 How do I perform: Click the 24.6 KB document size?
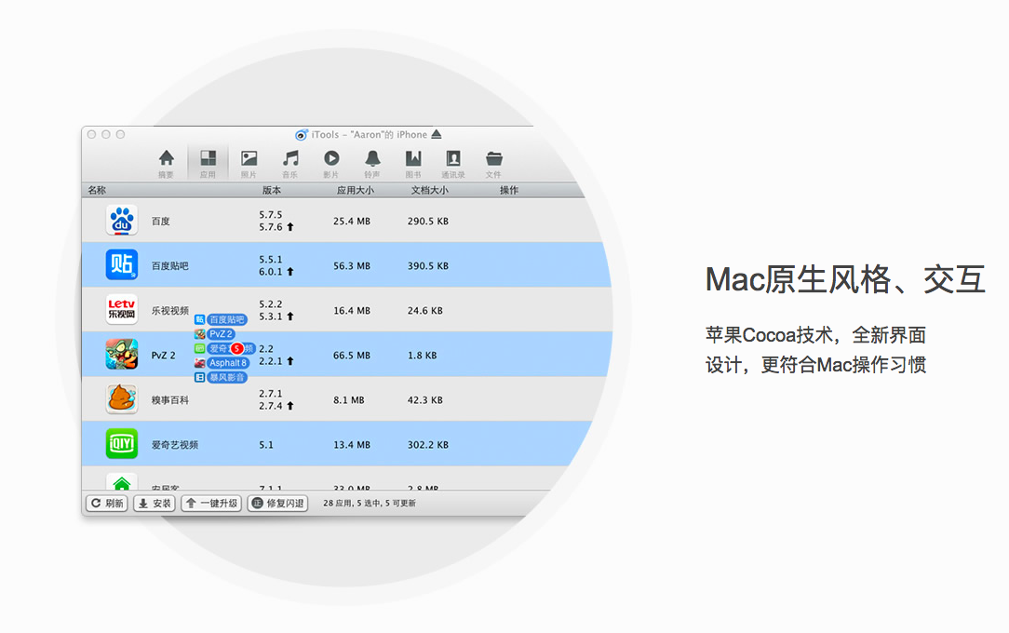pos(424,310)
